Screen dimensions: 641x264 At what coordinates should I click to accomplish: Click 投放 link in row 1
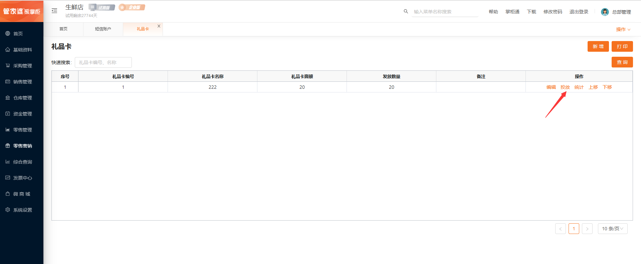click(565, 87)
